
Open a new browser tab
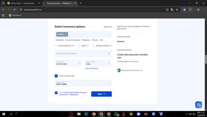click(x=81, y=3)
